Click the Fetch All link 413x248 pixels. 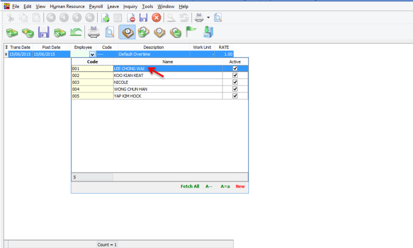point(190,186)
